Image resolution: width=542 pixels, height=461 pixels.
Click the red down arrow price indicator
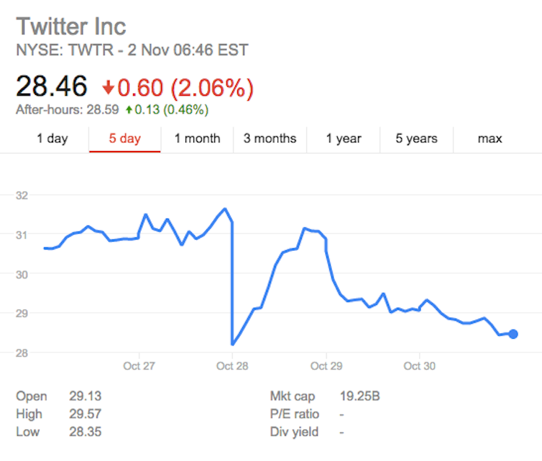pos(108,88)
